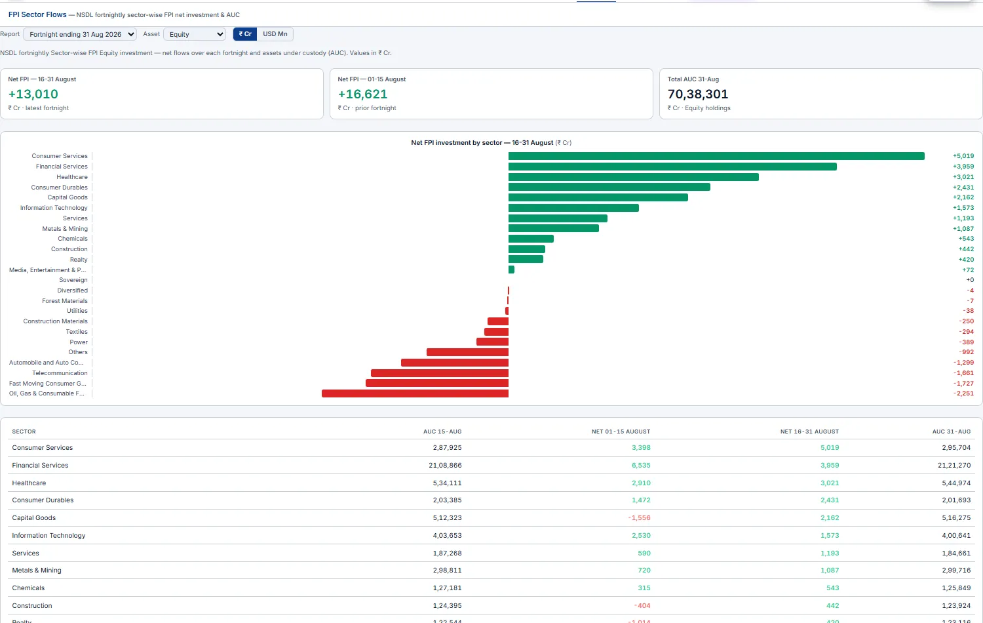Click the Healthcare table row name
Image resolution: width=983 pixels, height=623 pixels.
coord(29,483)
